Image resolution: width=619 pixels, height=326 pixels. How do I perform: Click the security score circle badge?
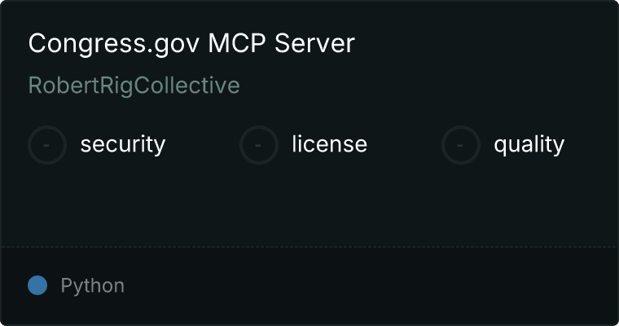[47, 145]
